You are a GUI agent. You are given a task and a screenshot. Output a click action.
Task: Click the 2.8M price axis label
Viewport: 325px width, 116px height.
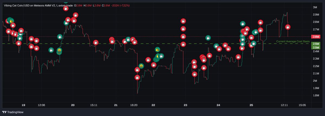(316, 22)
